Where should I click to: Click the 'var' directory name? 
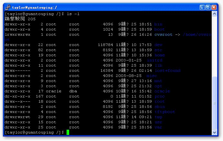158,127
